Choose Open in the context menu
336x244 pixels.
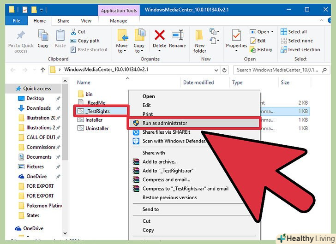[149, 96]
